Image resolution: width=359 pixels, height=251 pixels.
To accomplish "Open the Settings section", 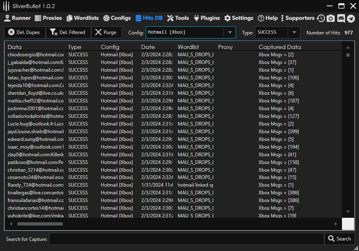I will pyautogui.click(x=239, y=18).
